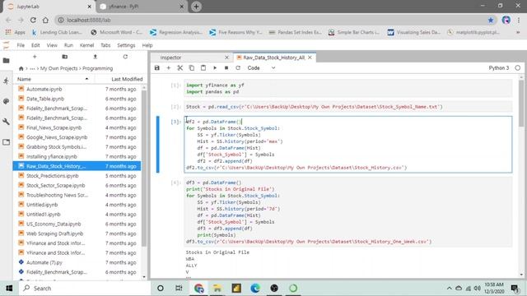Click the file browser scrollbar

coord(144,169)
